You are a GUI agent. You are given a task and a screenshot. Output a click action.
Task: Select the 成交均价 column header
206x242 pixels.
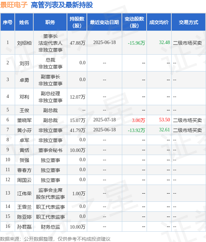(159, 22)
